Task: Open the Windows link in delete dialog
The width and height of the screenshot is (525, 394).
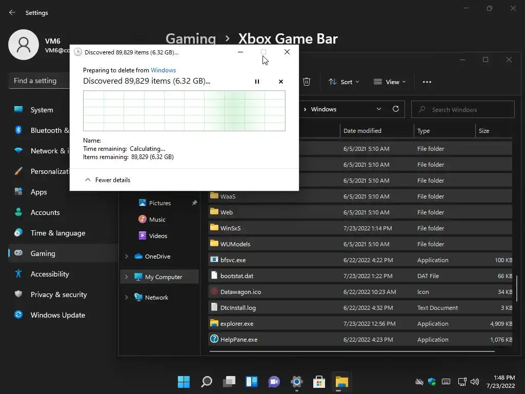Action: coord(163,70)
